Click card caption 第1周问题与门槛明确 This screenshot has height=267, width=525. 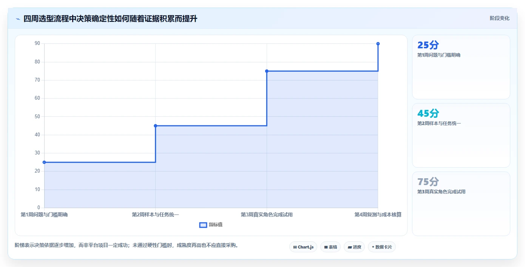pyautogui.click(x=439, y=55)
